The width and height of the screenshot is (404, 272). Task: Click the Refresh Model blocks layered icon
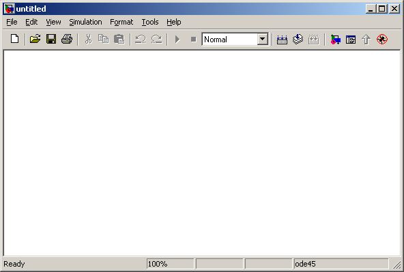tap(298, 39)
